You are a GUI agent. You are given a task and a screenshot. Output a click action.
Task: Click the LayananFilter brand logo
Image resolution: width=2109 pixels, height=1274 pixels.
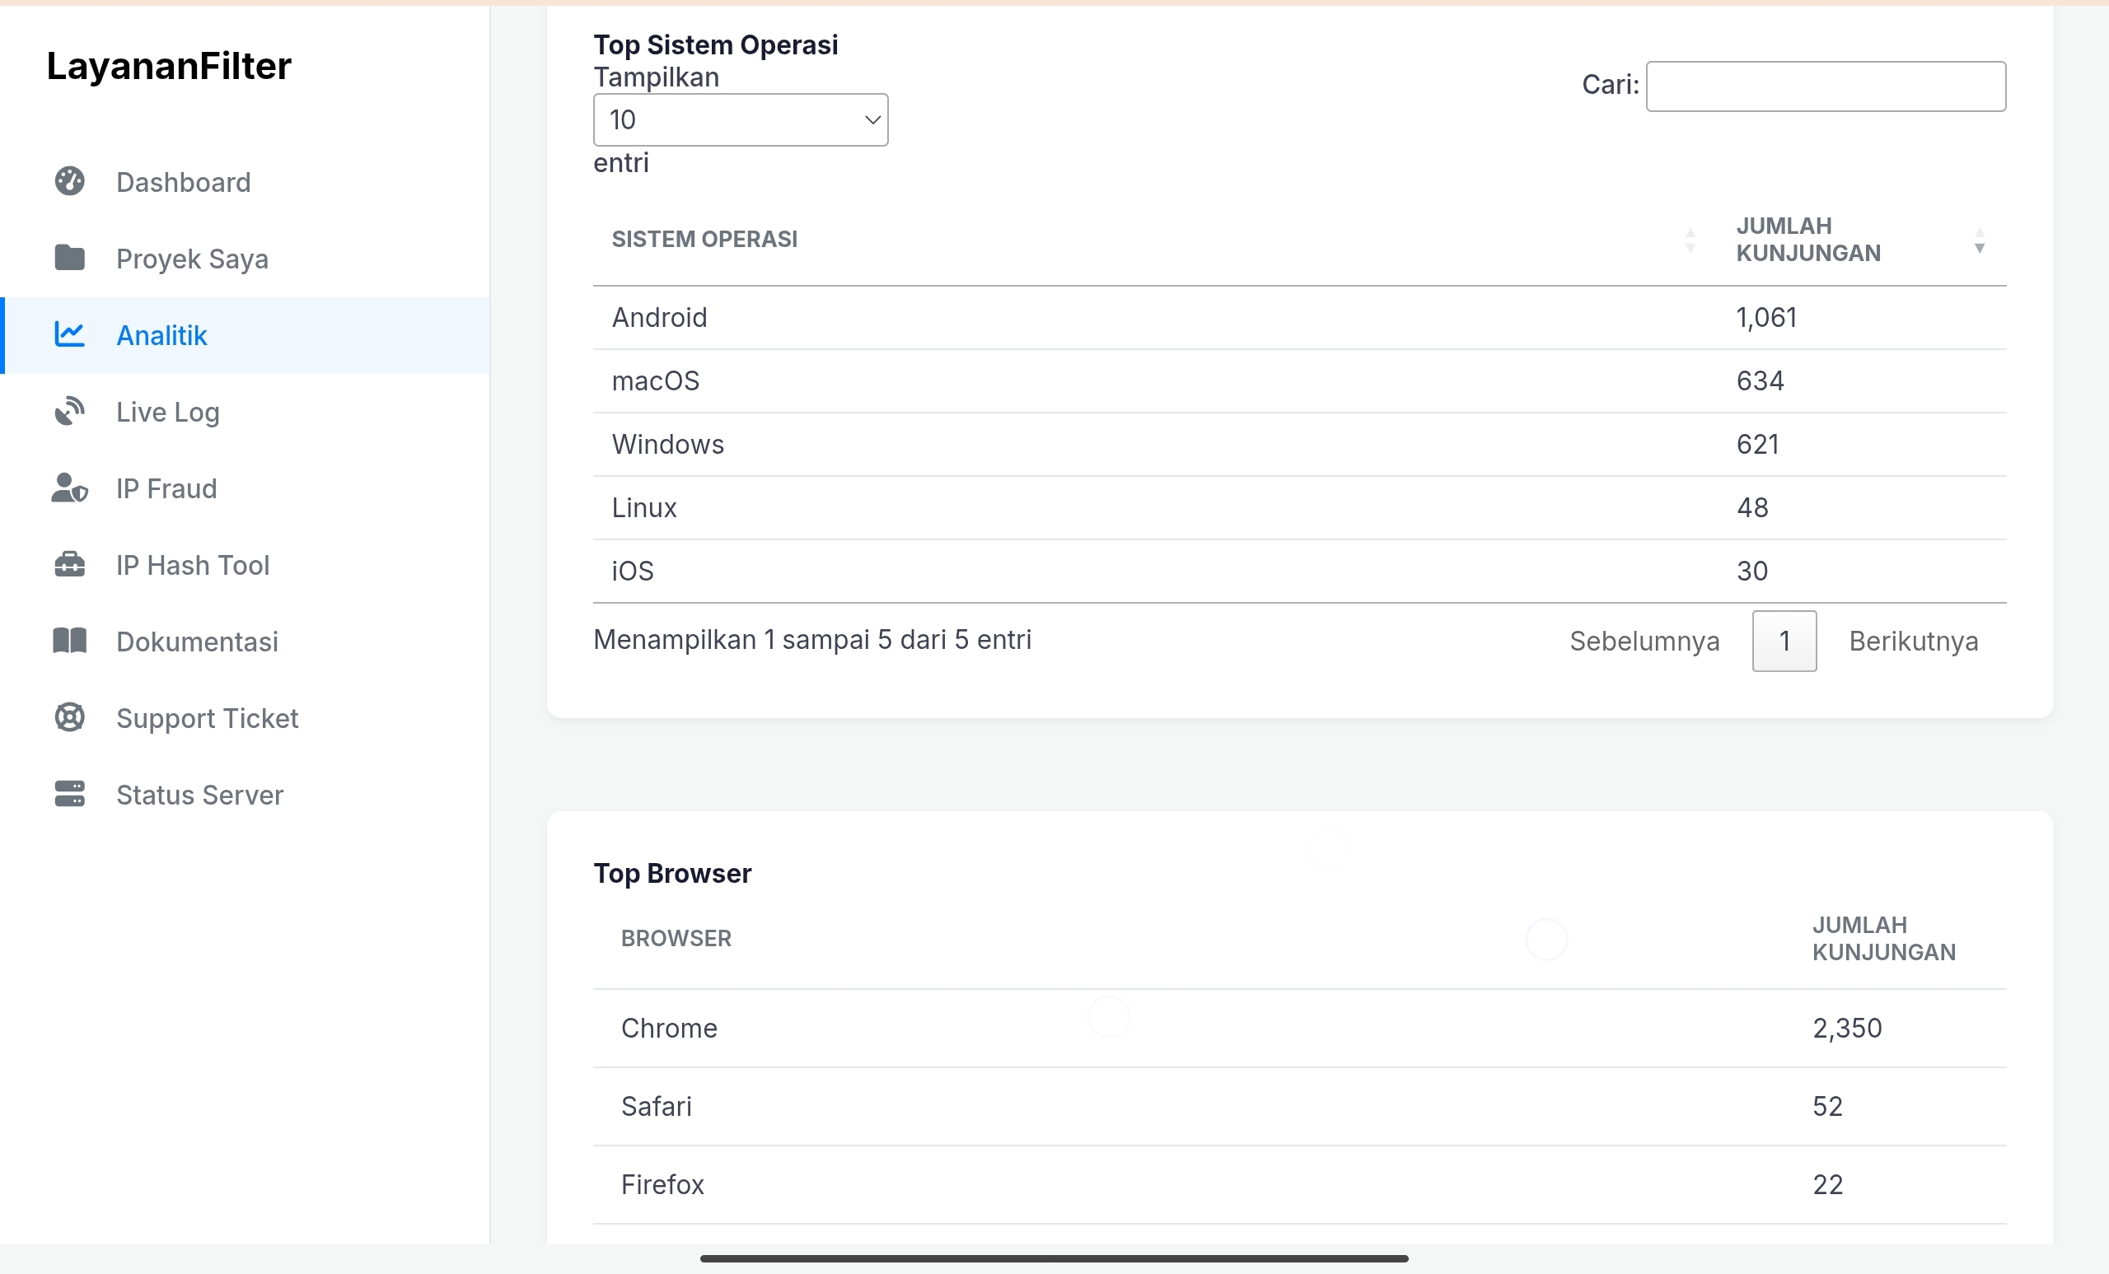[169, 66]
